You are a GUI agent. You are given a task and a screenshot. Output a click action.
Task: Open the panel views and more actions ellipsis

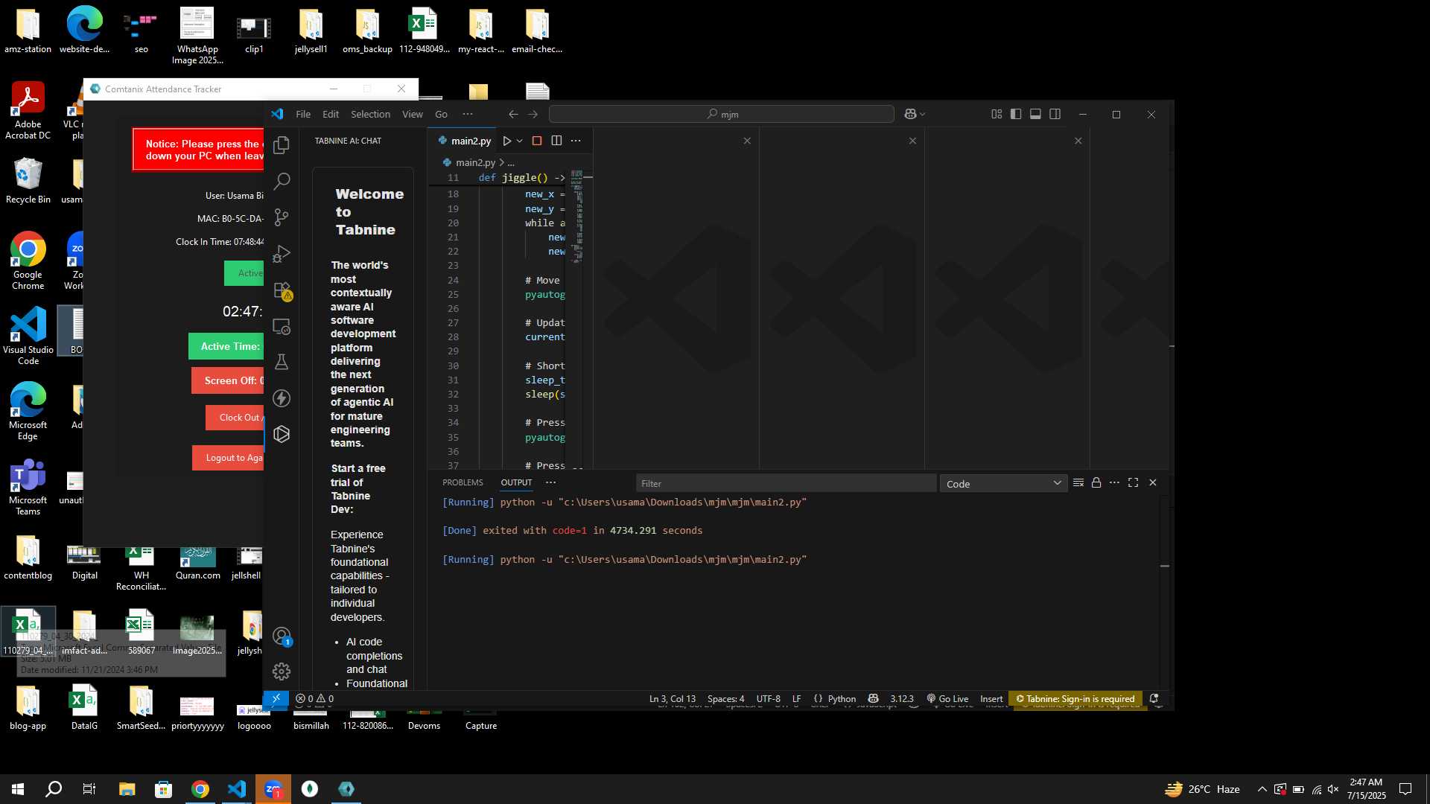[x=550, y=482]
